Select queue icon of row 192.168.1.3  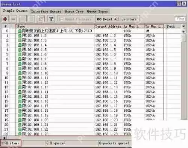[20, 40]
